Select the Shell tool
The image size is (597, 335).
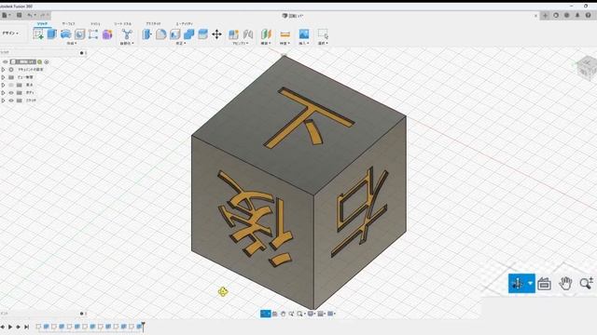[174, 34]
